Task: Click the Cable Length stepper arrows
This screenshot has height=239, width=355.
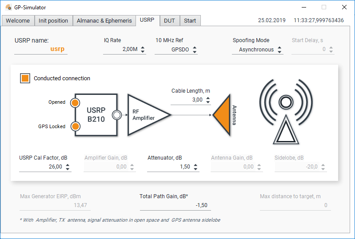Action: coord(208,100)
